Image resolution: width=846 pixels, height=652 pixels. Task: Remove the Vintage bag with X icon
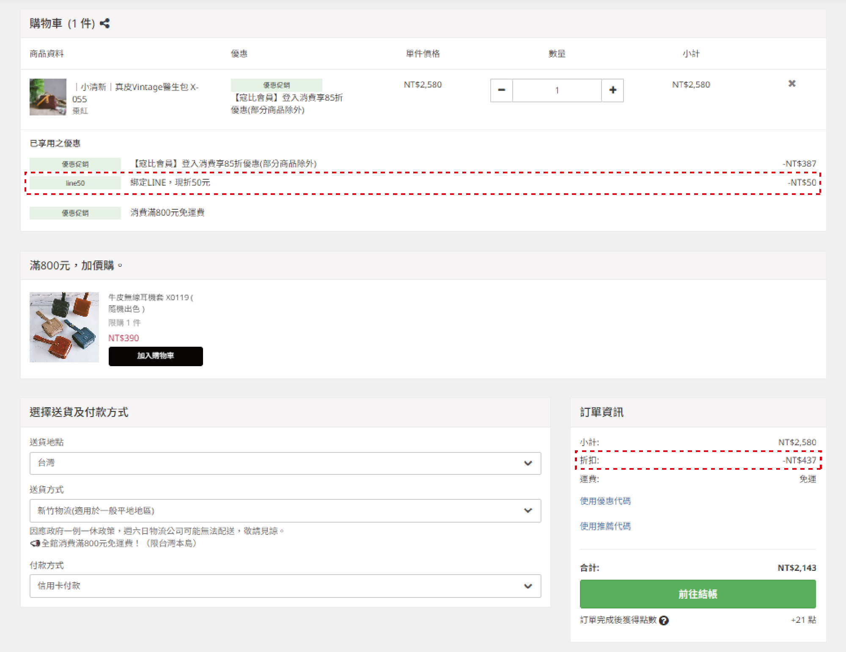click(x=791, y=84)
